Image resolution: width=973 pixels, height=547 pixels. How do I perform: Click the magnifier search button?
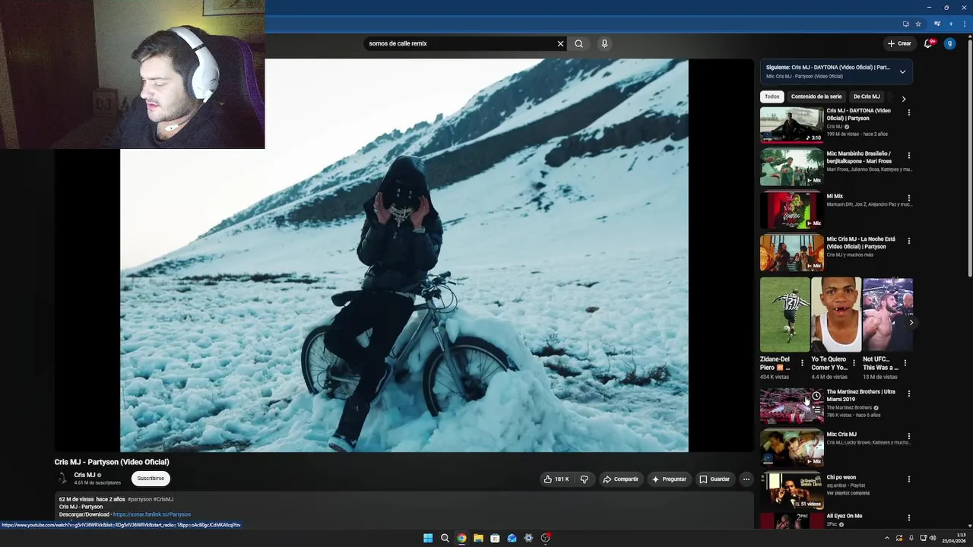[578, 43]
